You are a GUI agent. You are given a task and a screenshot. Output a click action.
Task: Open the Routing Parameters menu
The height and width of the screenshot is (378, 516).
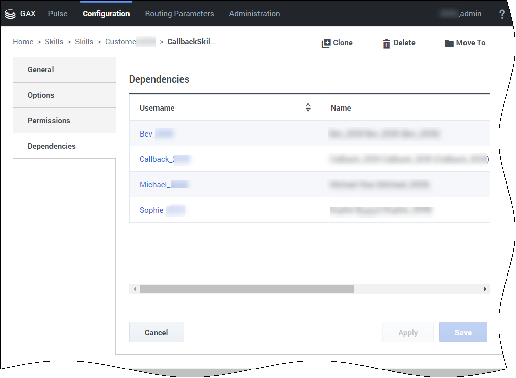pos(179,14)
